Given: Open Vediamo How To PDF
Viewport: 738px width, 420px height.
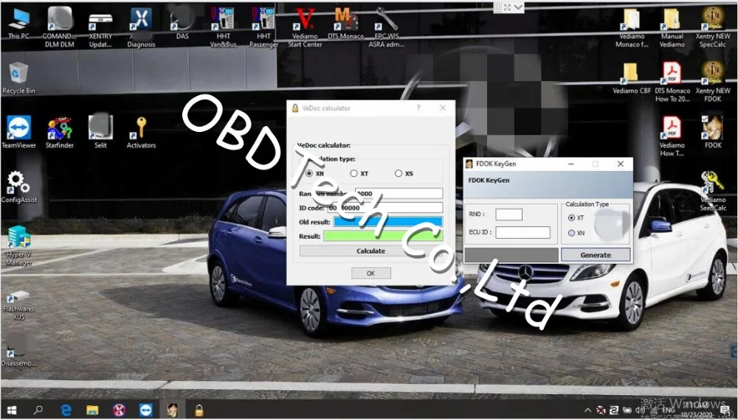Looking at the screenshot, I should pos(672,136).
